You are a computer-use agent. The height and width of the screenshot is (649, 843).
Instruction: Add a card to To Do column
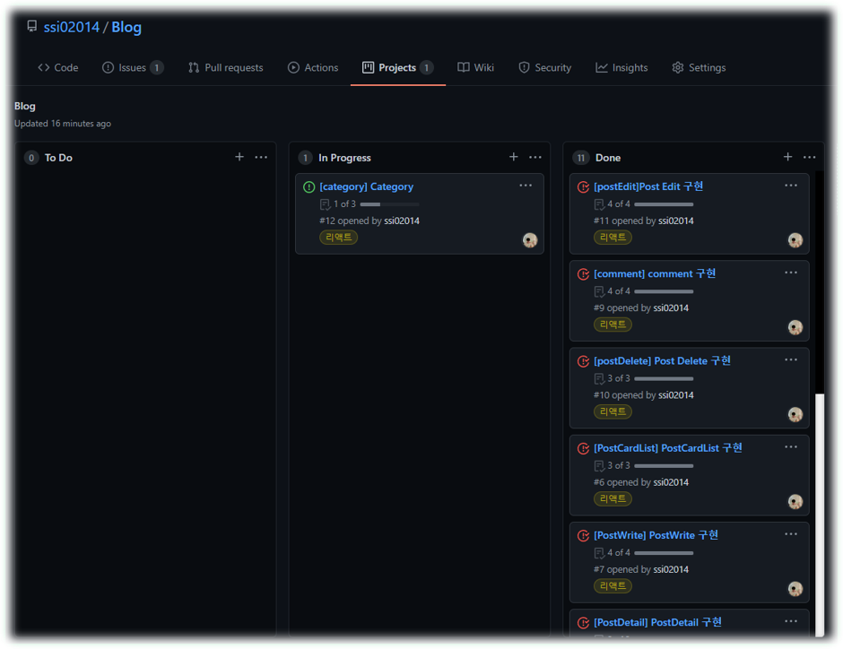[x=239, y=157]
